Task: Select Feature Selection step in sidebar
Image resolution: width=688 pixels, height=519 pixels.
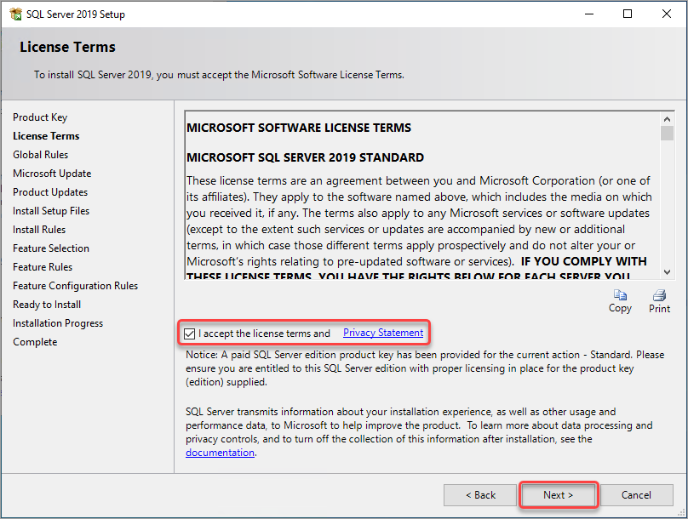Action: pyautogui.click(x=51, y=248)
